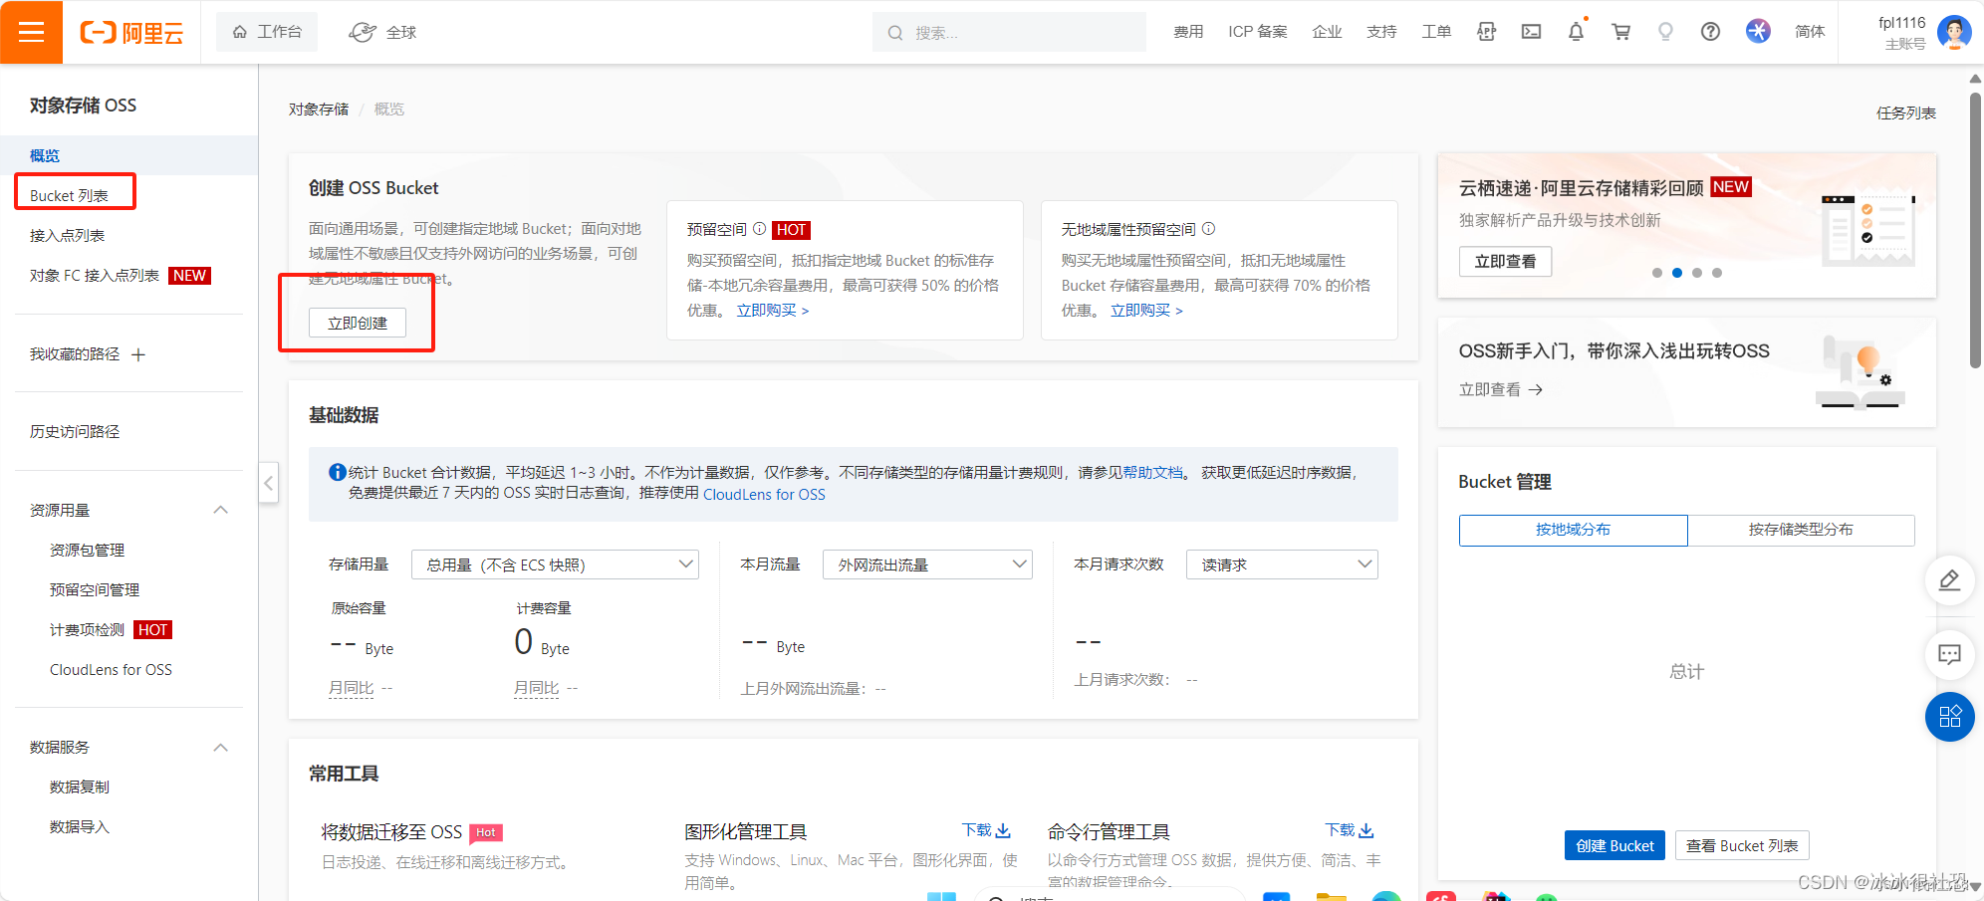
Task: Open 帮助文档 link
Action: tap(1153, 472)
